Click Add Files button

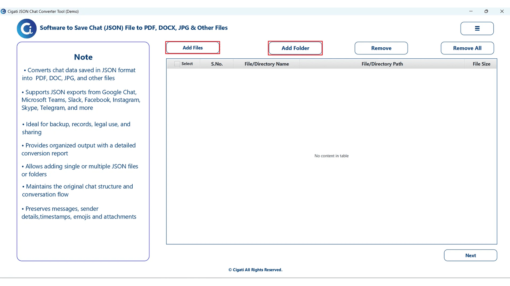pyautogui.click(x=192, y=48)
